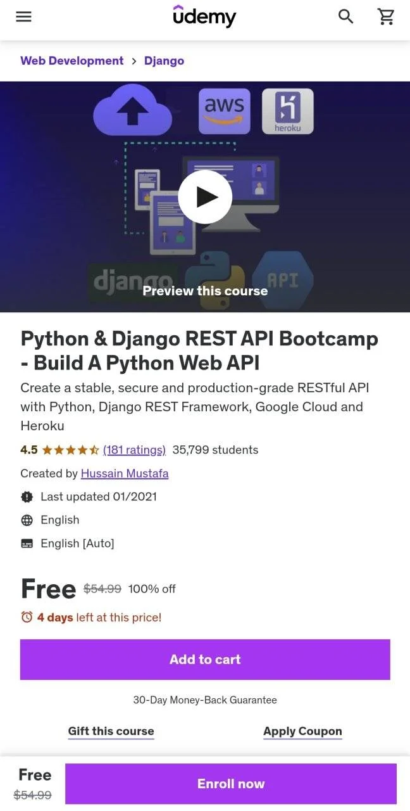Screen dimensions: 410x811
Task: Click the English [Auto] captions text
Action: pos(77,544)
